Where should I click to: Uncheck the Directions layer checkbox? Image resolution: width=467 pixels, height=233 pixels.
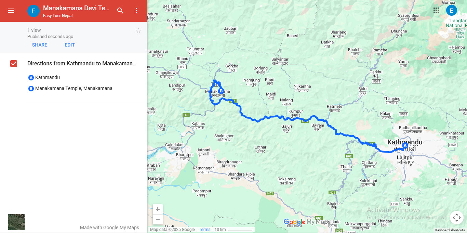pyautogui.click(x=14, y=64)
